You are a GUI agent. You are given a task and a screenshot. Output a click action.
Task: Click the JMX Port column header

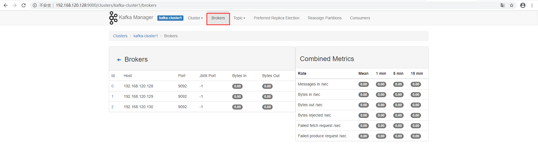tap(208, 76)
